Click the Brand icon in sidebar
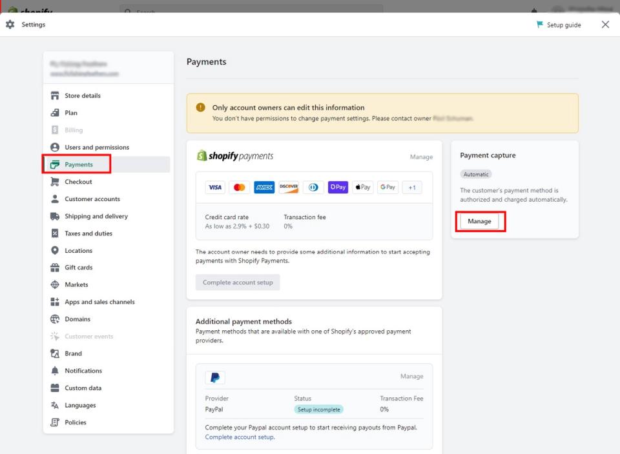This screenshot has width=620, height=454. (x=55, y=353)
